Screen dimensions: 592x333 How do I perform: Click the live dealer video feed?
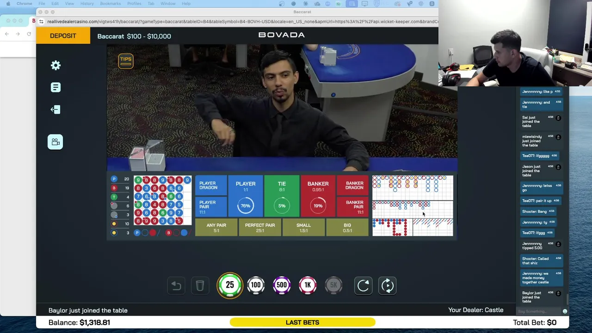coord(282,108)
